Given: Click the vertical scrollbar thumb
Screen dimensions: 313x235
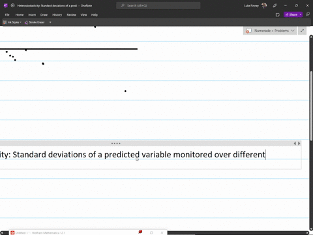Looking at the screenshot, I should click(x=311, y=106).
